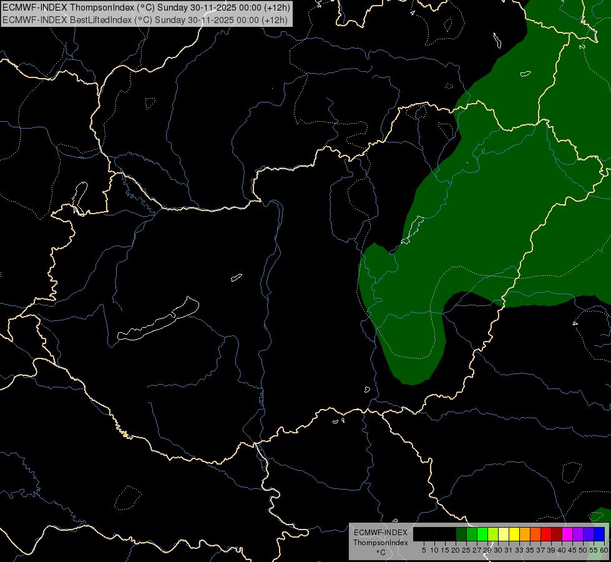Select the magenta 40–45 legend swatch
Image resolution: width=611 pixels, height=562 pixels.
coord(567,534)
